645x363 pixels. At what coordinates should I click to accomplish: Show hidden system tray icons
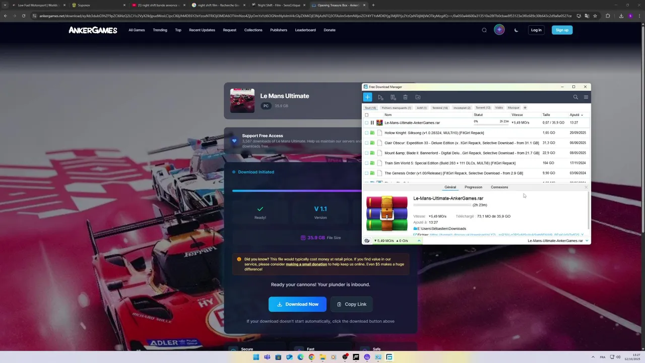pos(593,357)
